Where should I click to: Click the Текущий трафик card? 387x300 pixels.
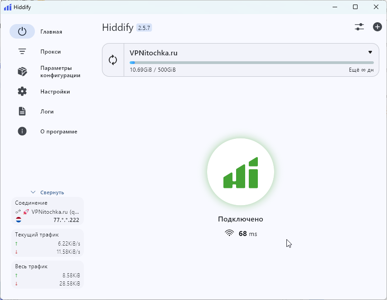tap(48, 243)
